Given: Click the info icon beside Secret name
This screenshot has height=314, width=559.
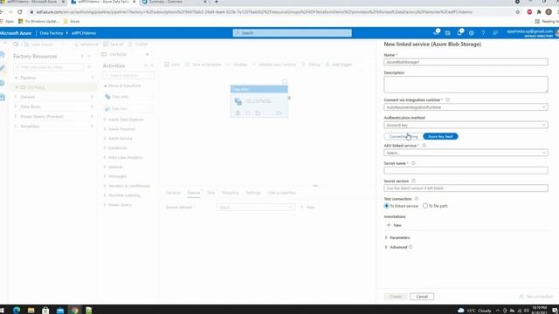Looking at the screenshot, I should point(413,163).
